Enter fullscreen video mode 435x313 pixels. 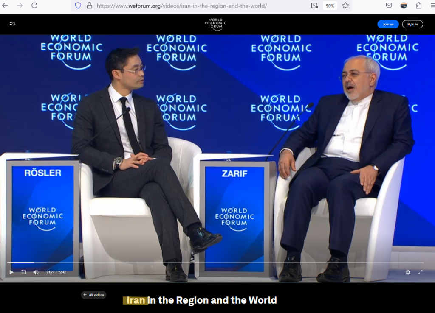[x=421, y=272]
